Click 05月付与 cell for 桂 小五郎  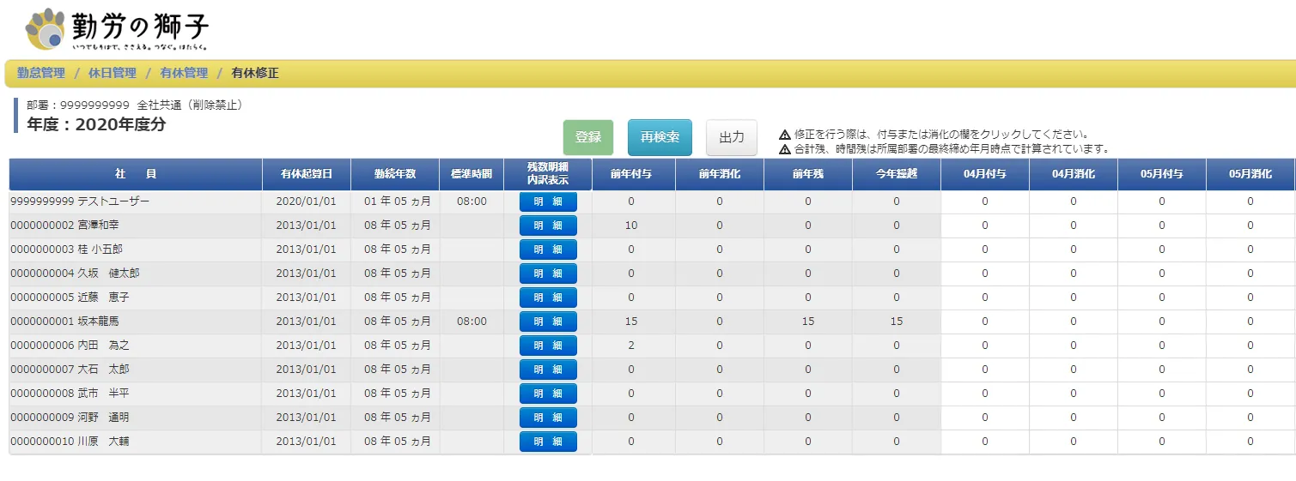pos(1161,250)
